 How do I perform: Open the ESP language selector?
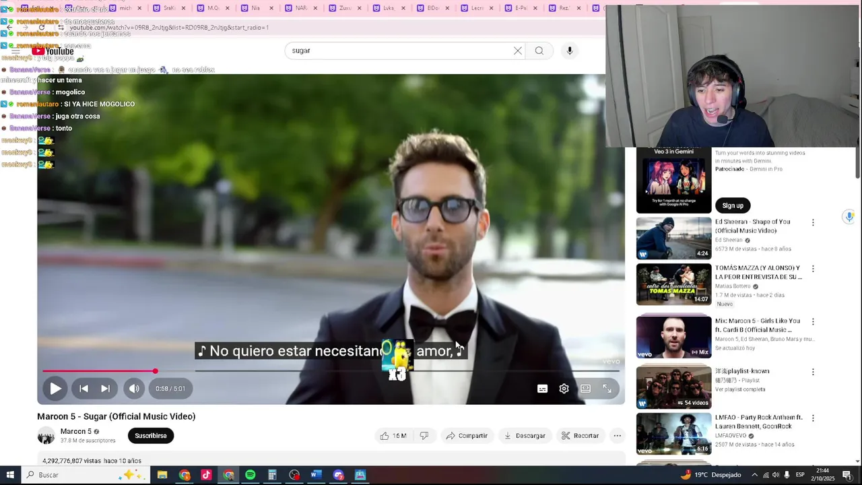click(800, 475)
